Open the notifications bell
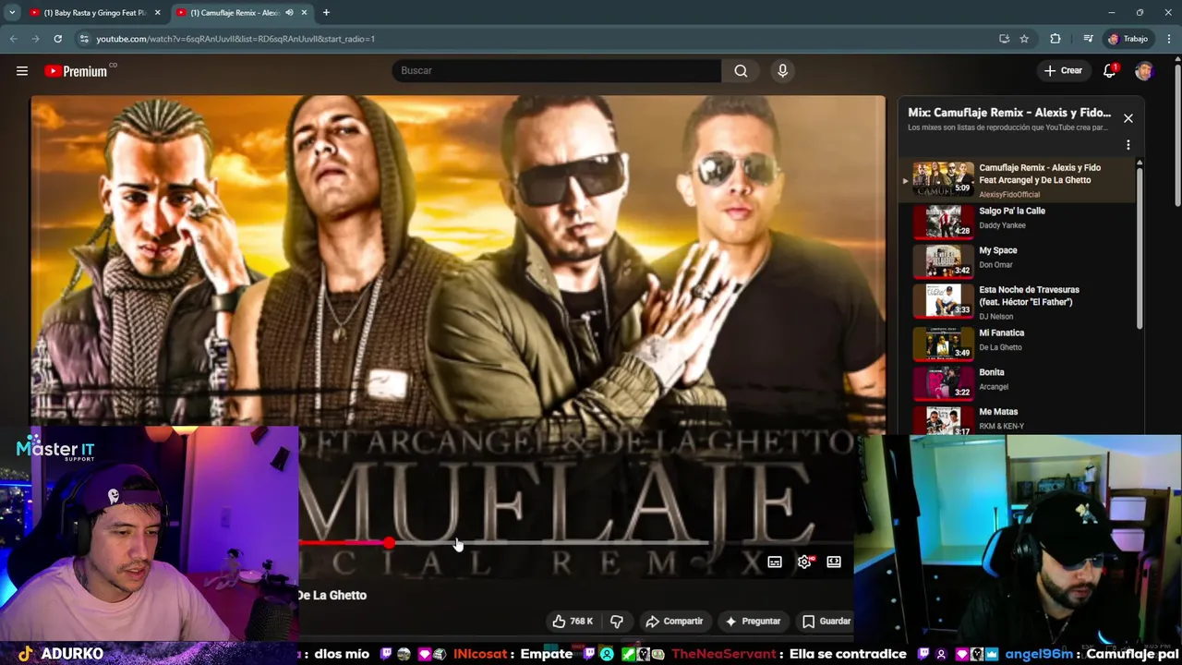 tap(1110, 71)
